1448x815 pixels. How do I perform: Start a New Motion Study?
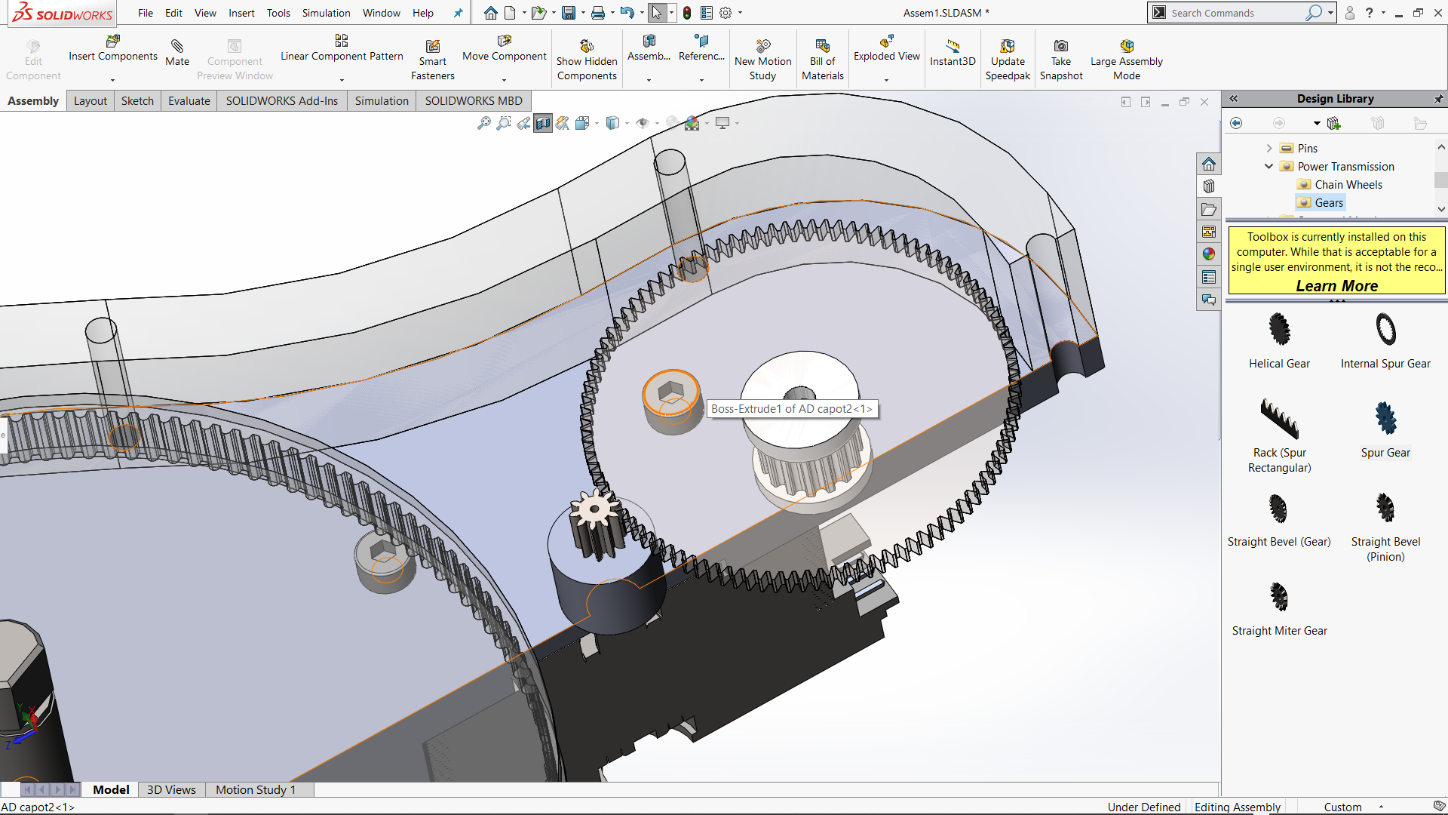pos(762,47)
